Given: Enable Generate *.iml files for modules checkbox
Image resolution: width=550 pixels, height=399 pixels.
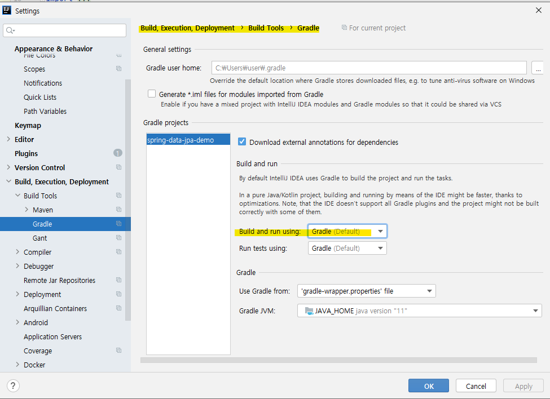Looking at the screenshot, I should pos(152,94).
